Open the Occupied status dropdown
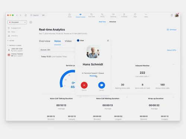 point(17,22)
